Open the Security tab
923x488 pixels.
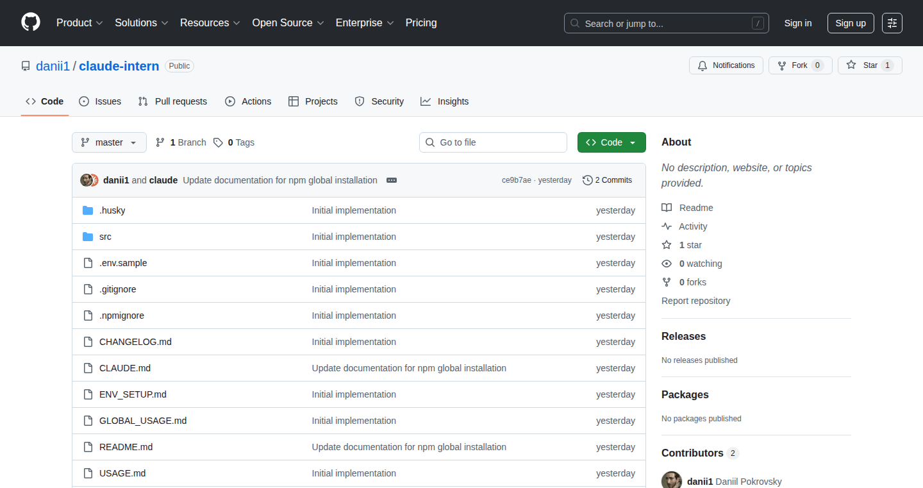point(379,101)
